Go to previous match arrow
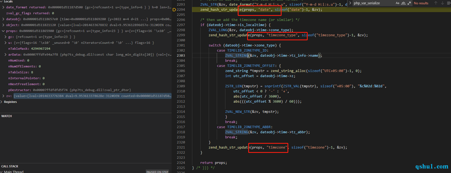 coord(436,3)
